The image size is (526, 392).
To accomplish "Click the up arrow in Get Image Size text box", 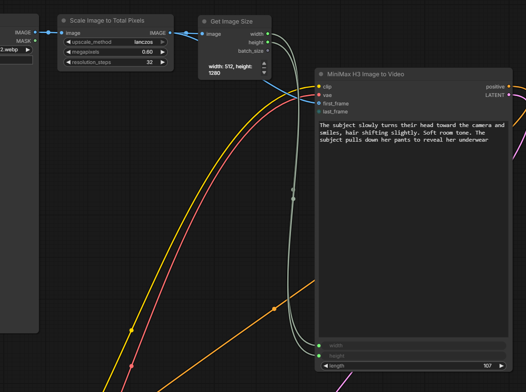I will click(x=264, y=64).
